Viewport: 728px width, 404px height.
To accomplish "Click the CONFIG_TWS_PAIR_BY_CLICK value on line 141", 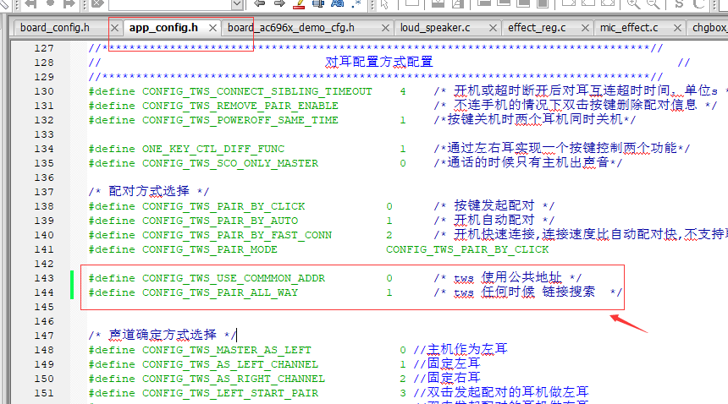I will point(467,249).
